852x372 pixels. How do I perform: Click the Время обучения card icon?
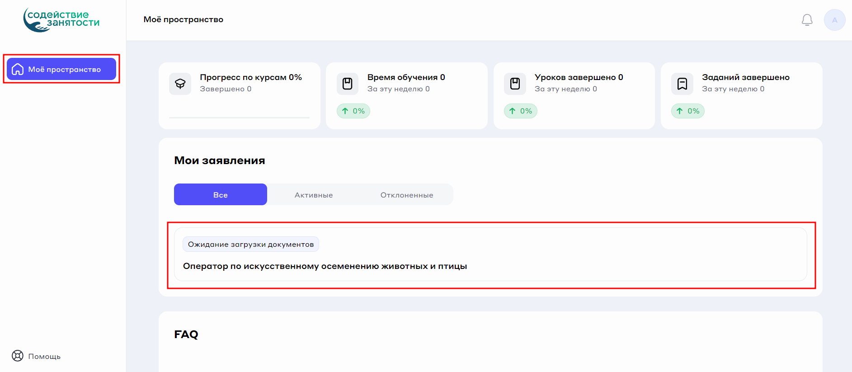(x=348, y=84)
